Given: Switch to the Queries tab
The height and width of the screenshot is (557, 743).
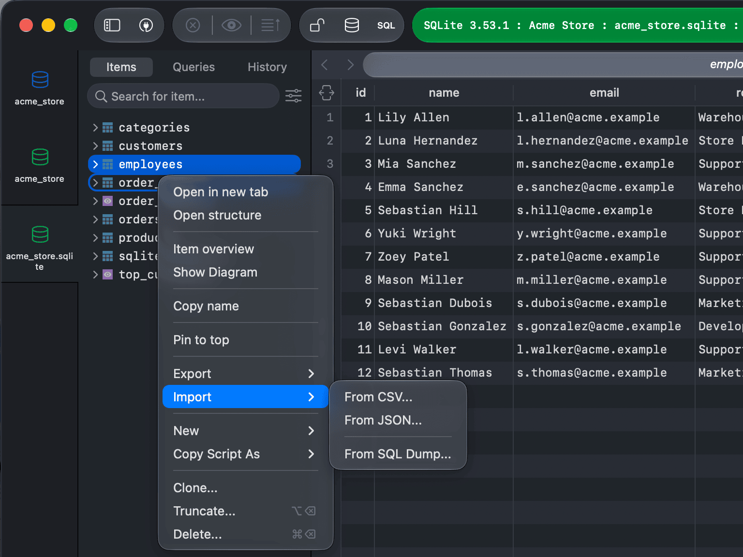Looking at the screenshot, I should click(x=194, y=67).
